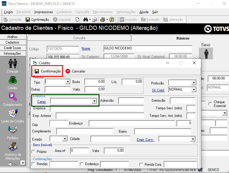Screen dimensions: 229x173
Task: Click the Exclusão toolbar icon
Action: (x=143, y=20)
